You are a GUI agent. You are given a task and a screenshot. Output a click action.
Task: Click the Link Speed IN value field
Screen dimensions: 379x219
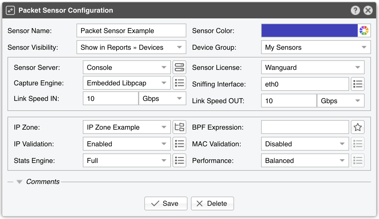(111, 99)
